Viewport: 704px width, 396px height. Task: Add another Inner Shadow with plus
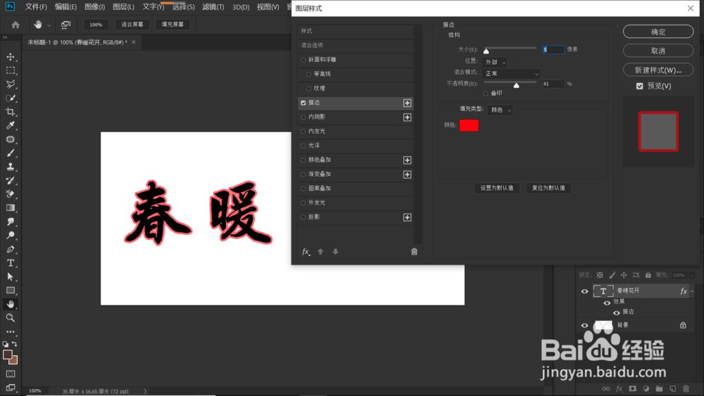pos(407,117)
